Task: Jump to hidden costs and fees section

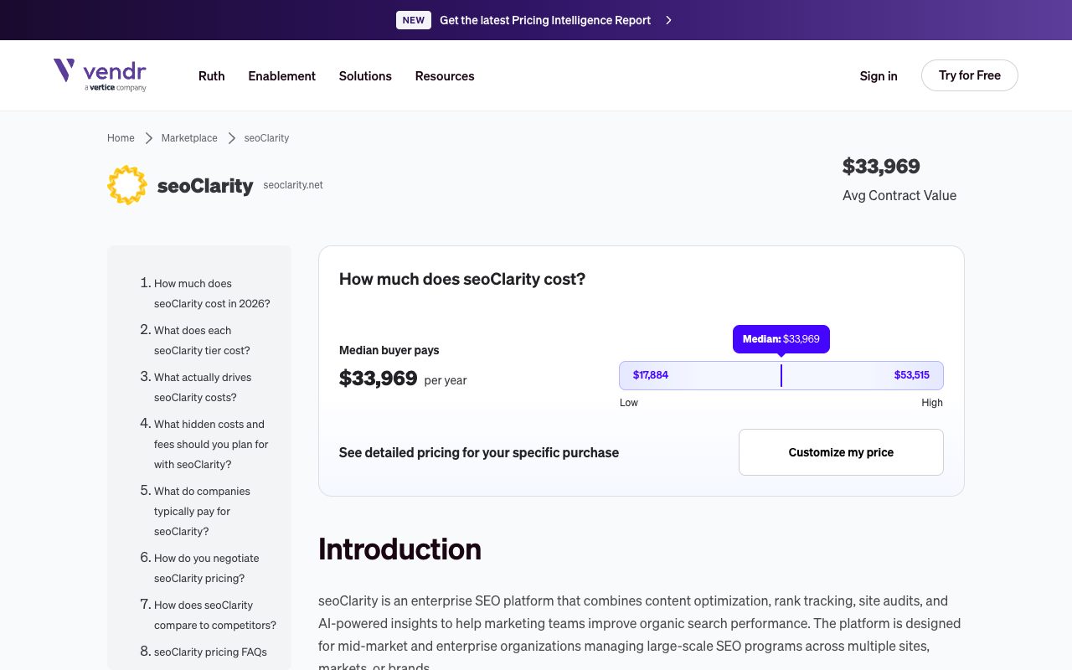Action: coord(211,444)
